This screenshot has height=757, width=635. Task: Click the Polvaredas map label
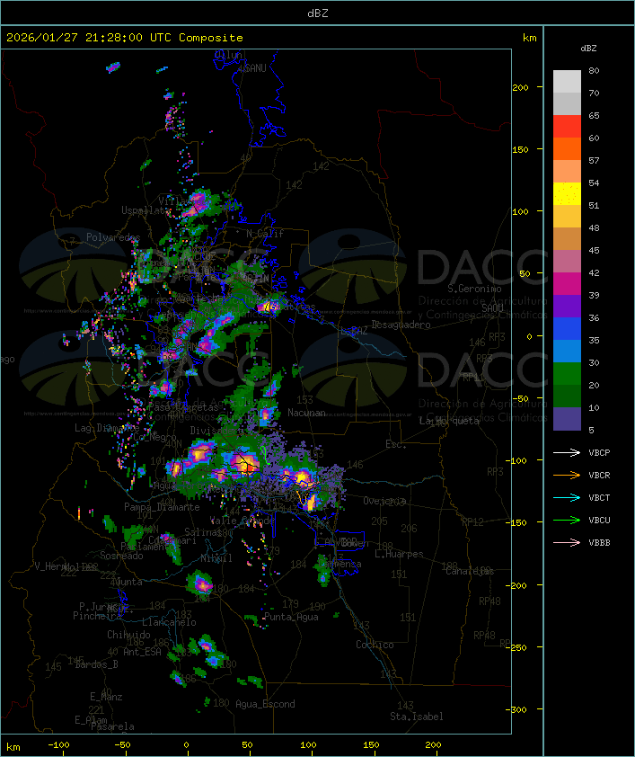pyautogui.click(x=113, y=237)
